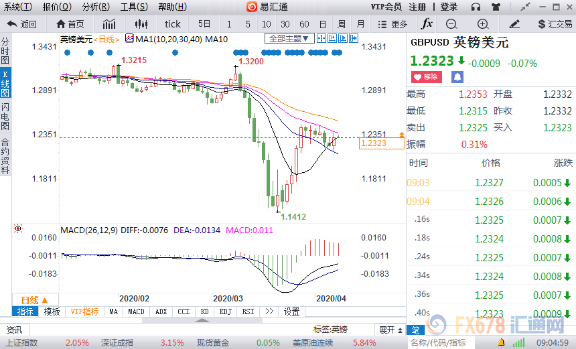The height and width of the screenshot is (349, 576).
Task: Switch to the K线图 side tab
Action: point(5,83)
